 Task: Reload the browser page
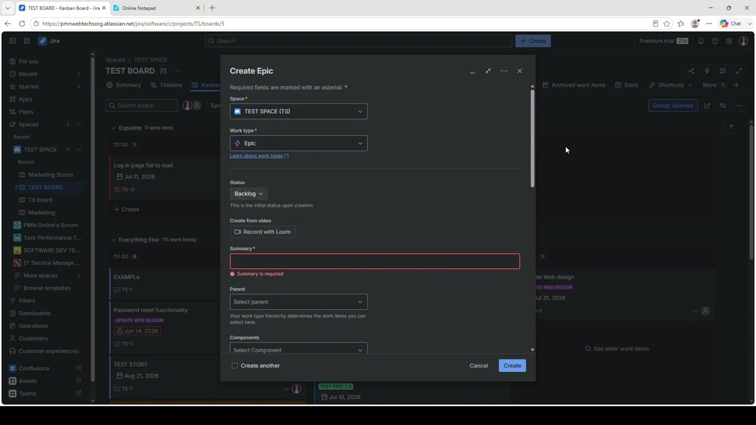point(22,24)
